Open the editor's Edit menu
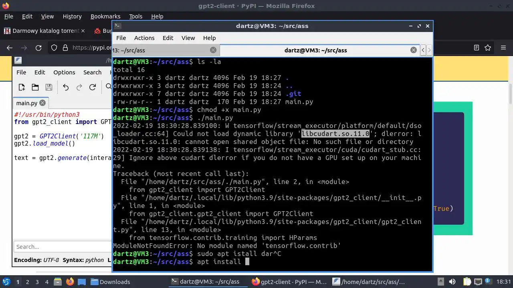The height and width of the screenshot is (288, 513). point(40,72)
